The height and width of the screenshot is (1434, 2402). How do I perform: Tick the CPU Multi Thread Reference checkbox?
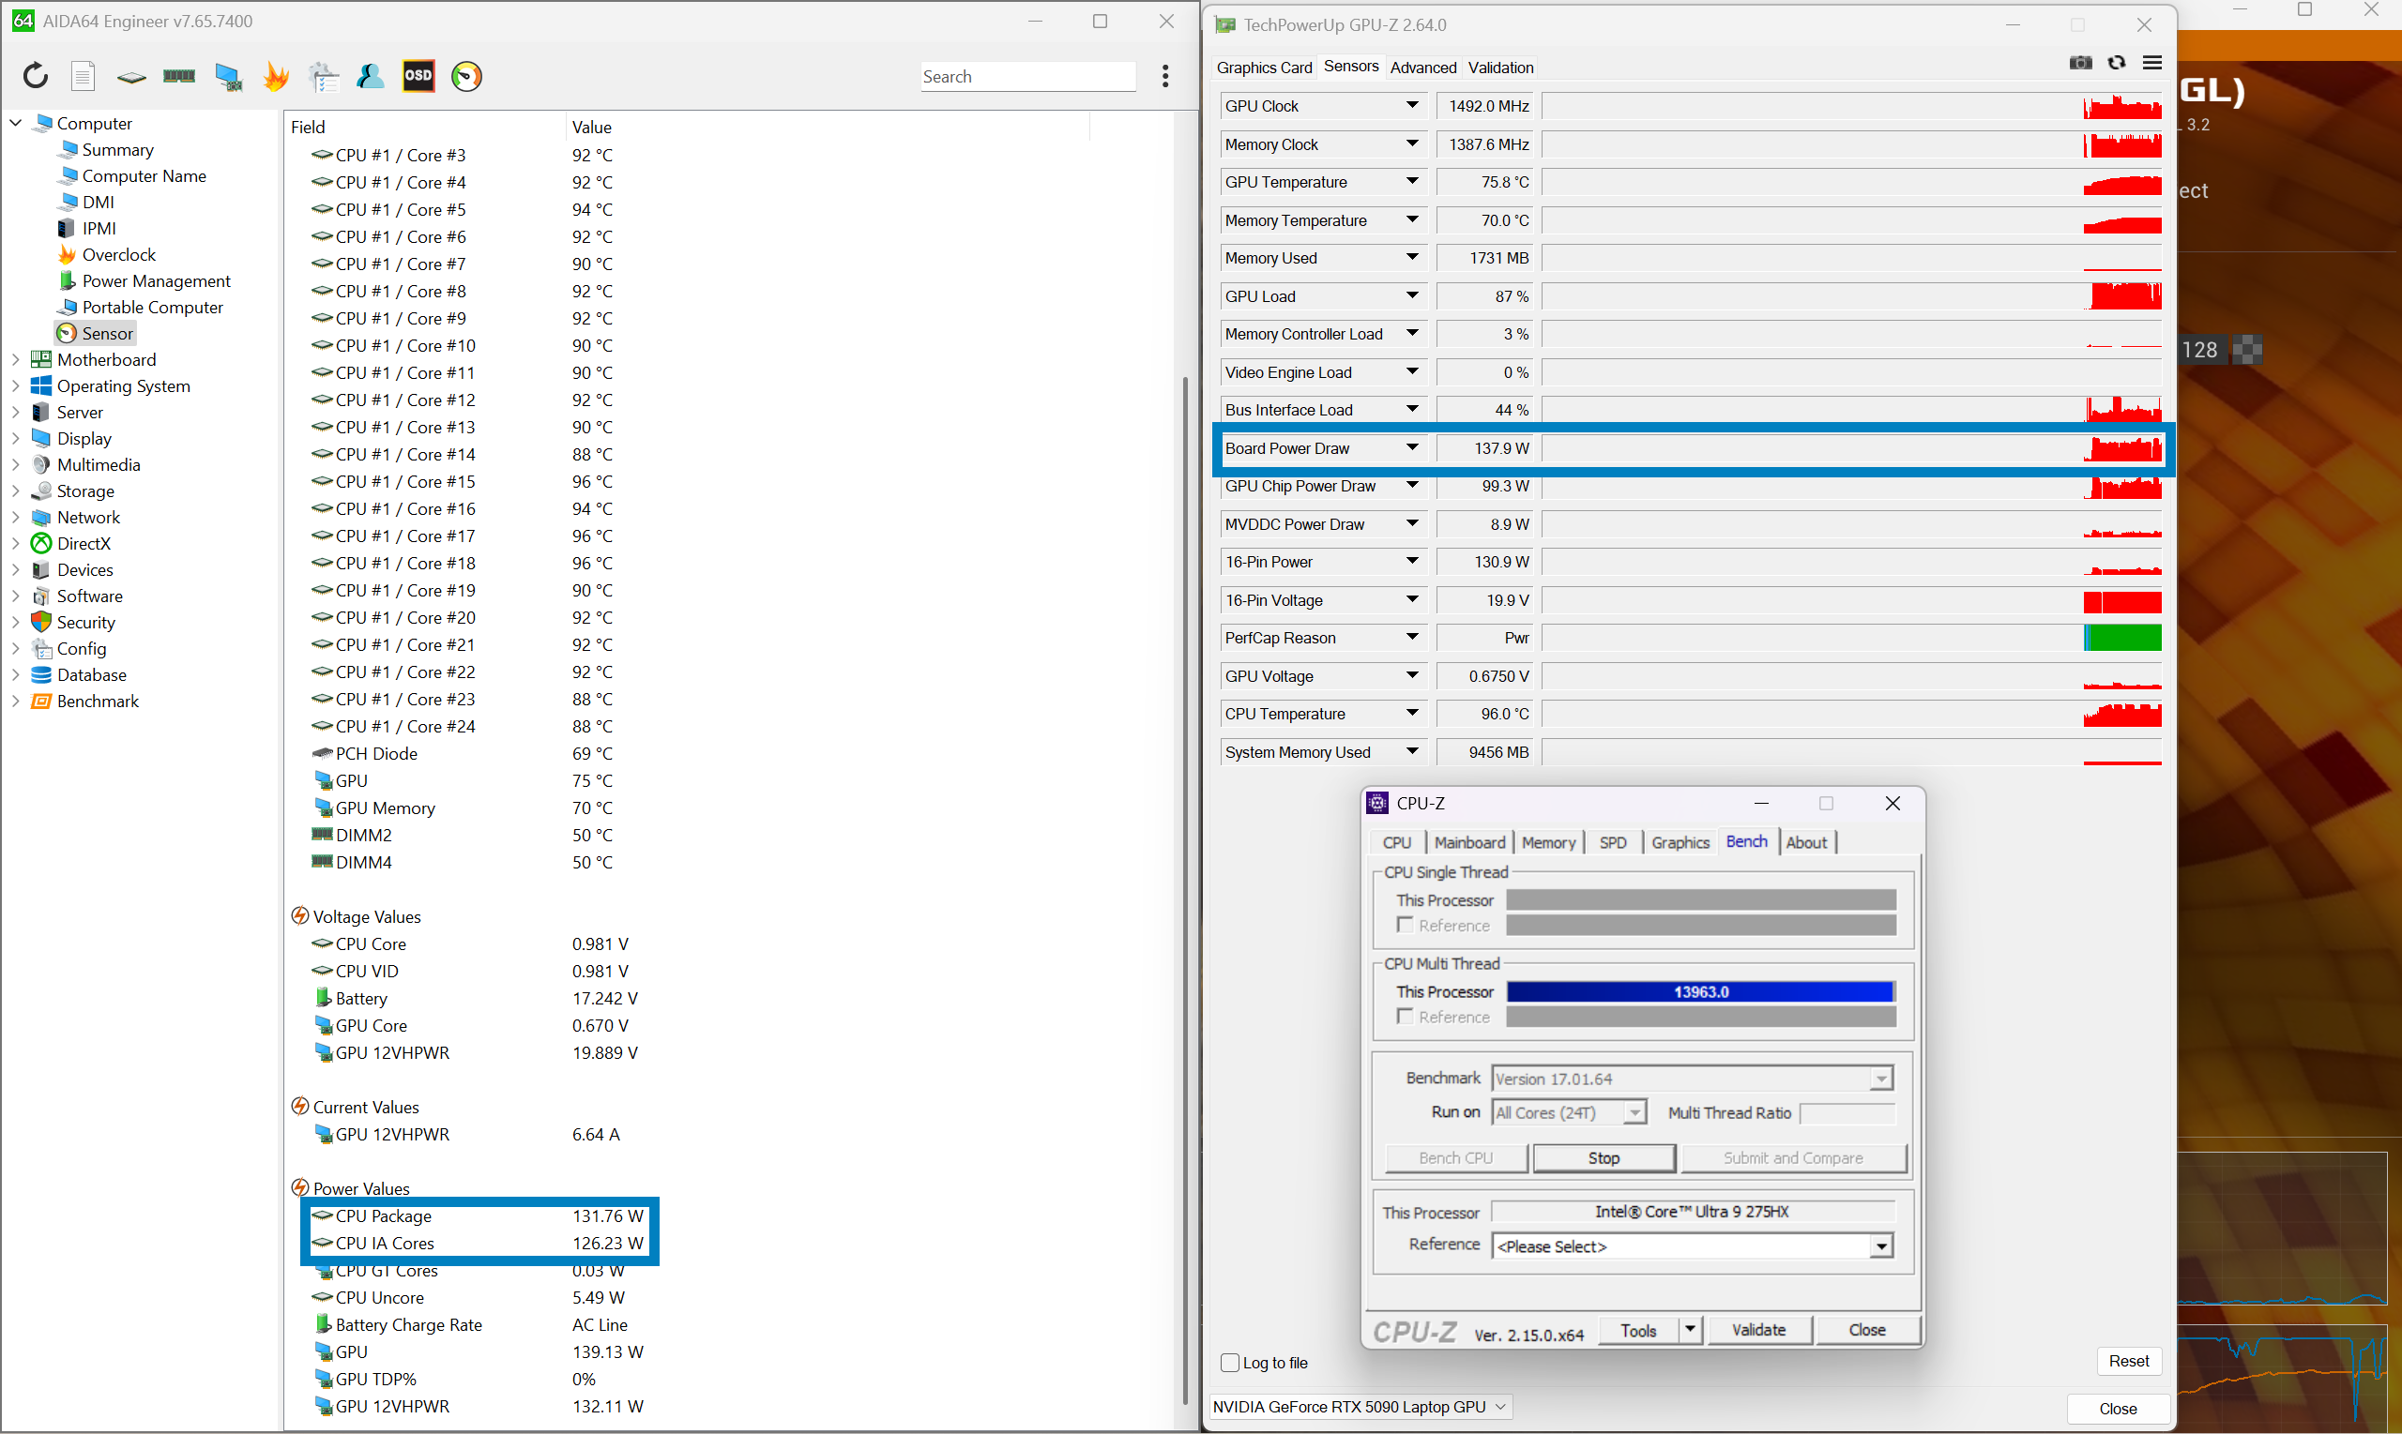1406,1017
